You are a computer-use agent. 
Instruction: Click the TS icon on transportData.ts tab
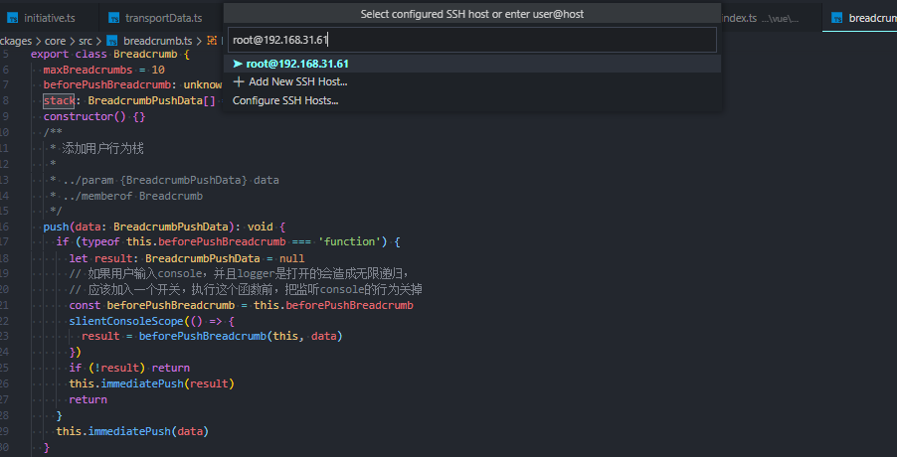coord(114,18)
